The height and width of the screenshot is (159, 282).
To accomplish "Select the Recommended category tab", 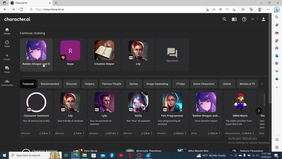I will point(50,84).
